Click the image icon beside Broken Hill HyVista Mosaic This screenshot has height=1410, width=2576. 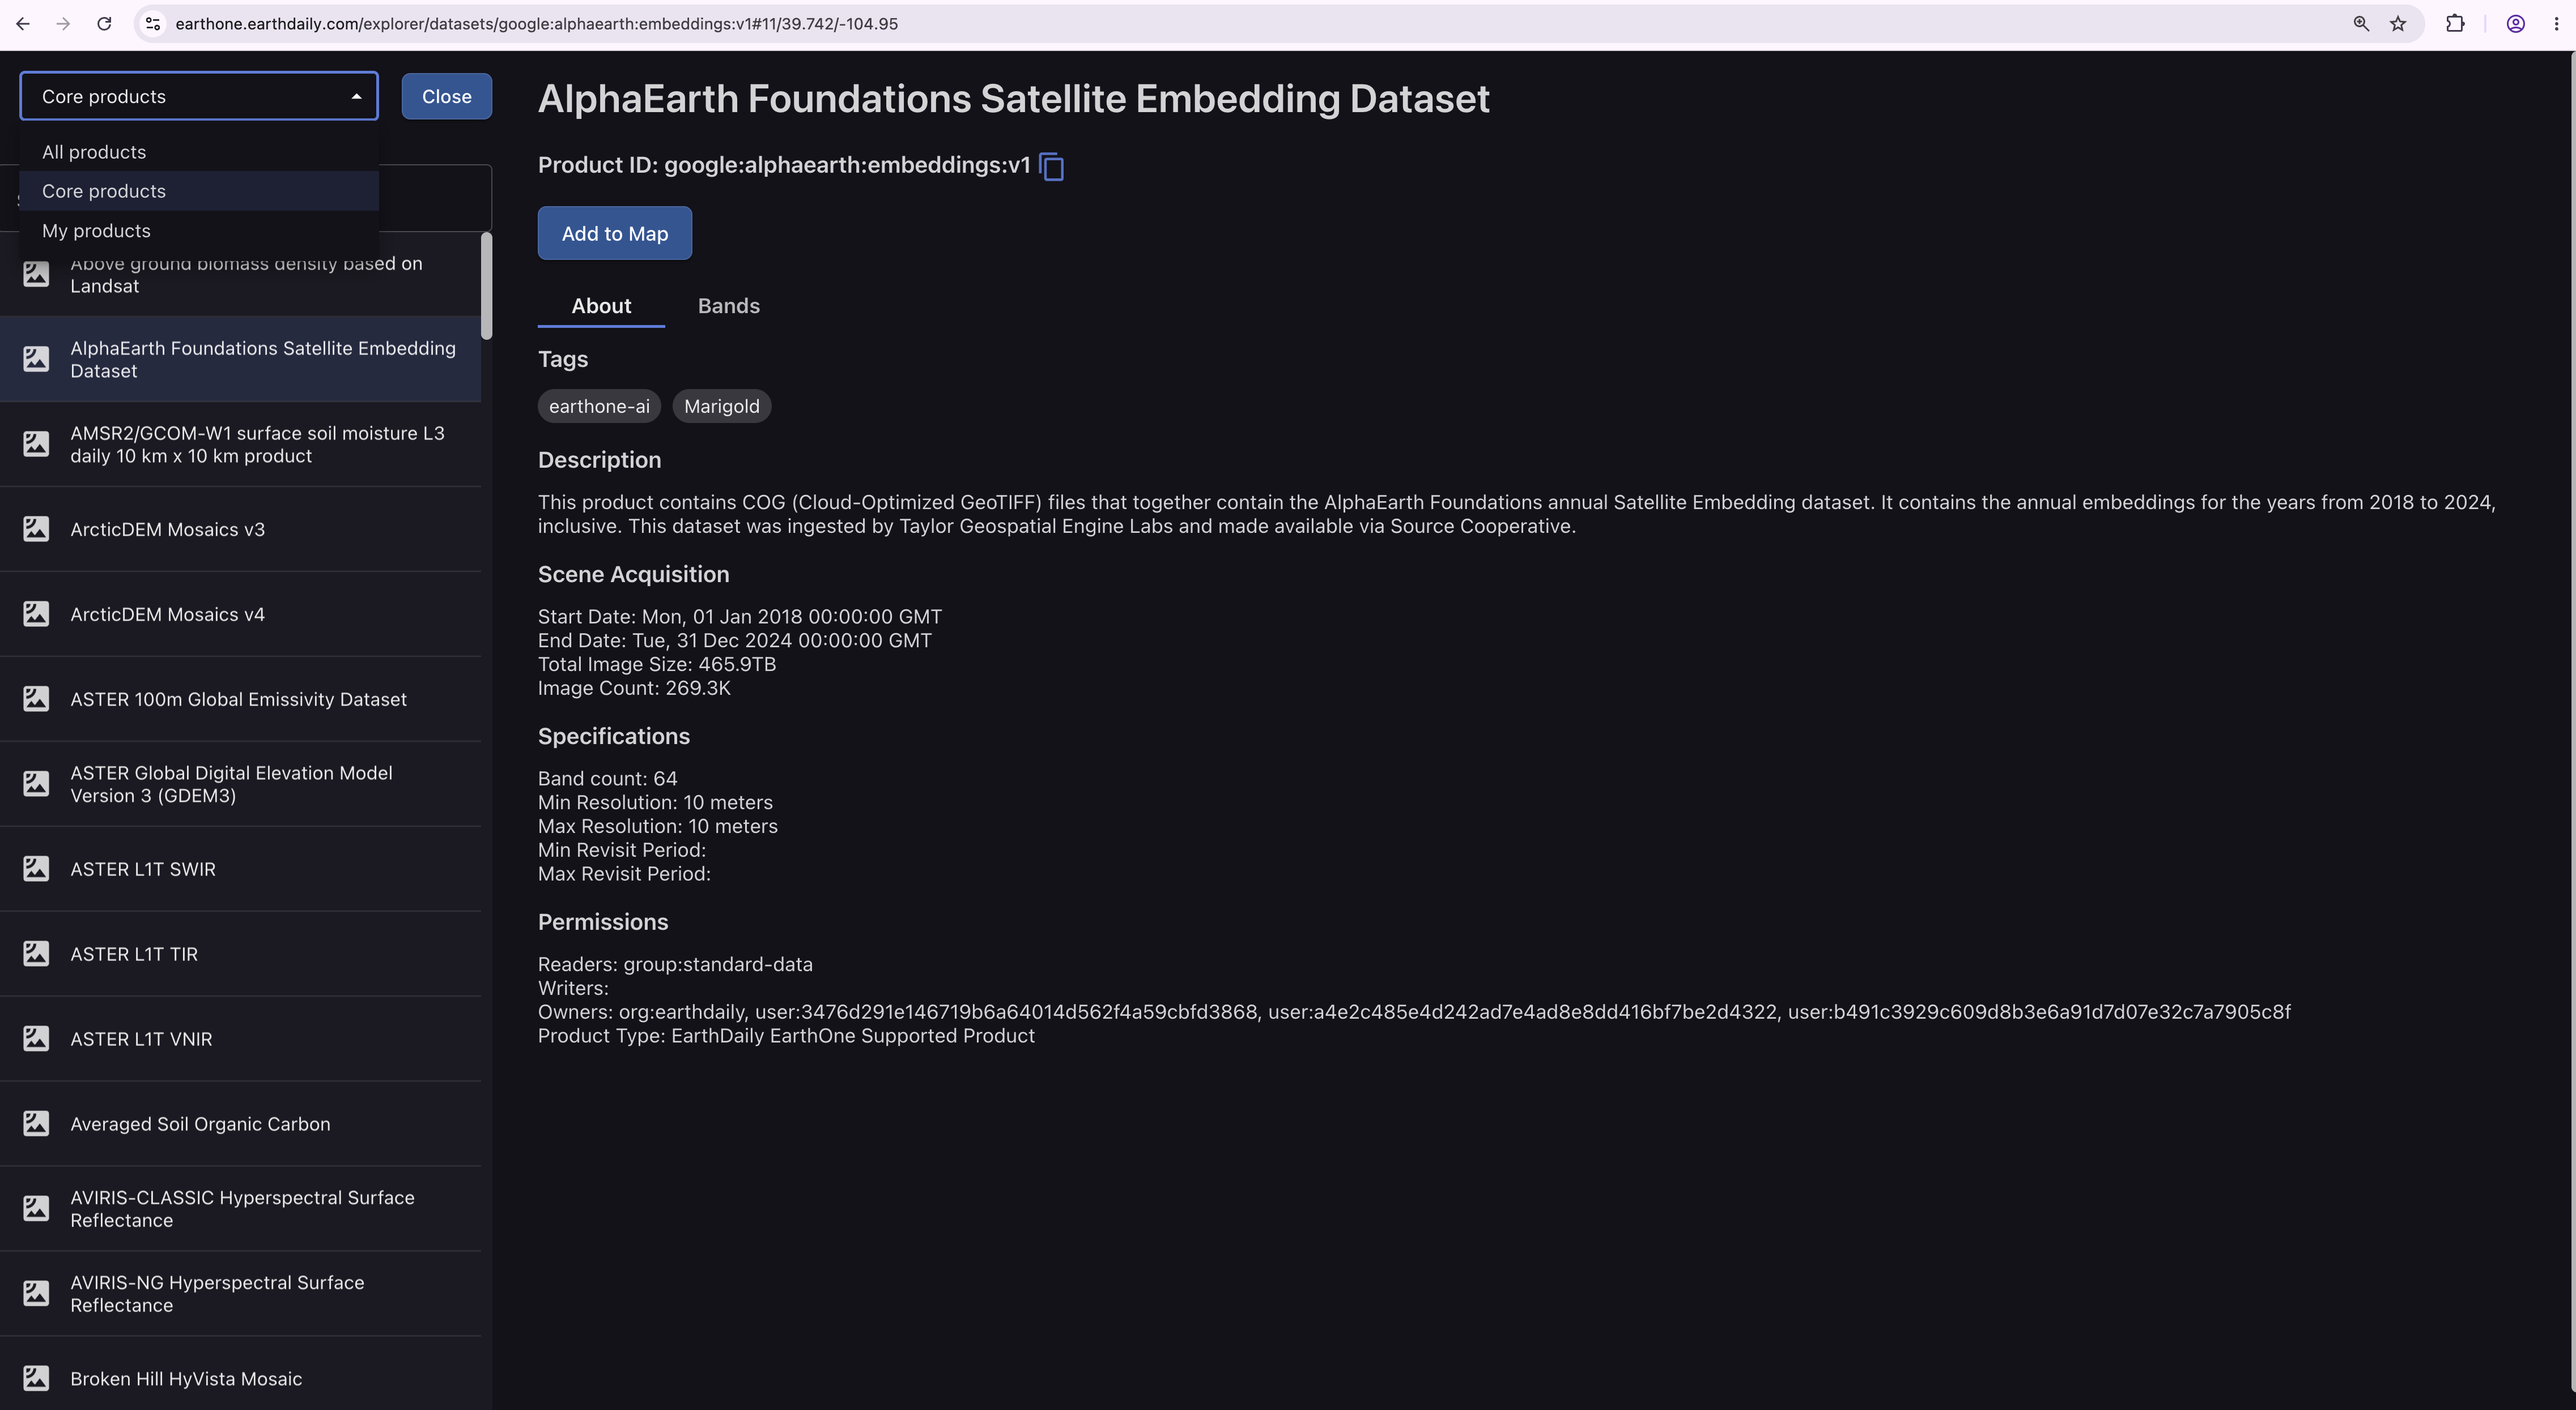point(36,1378)
